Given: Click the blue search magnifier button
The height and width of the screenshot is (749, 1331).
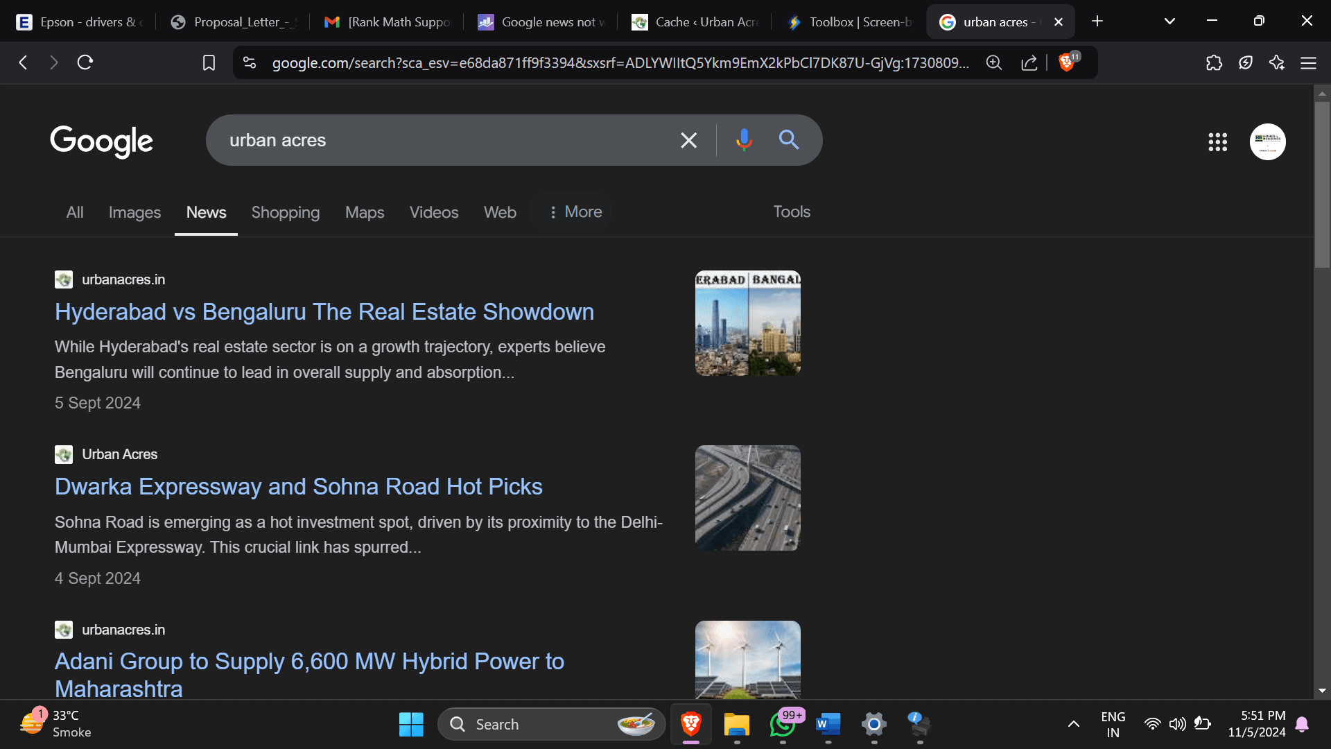Looking at the screenshot, I should pyautogui.click(x=789, y=140).
